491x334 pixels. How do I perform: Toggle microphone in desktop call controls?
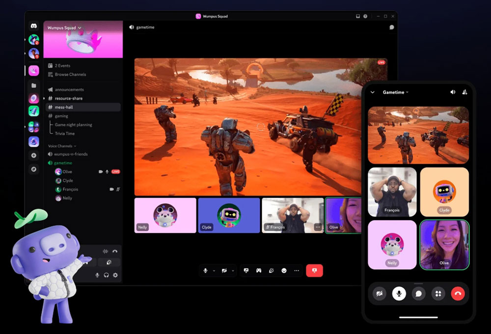point(205,271)
